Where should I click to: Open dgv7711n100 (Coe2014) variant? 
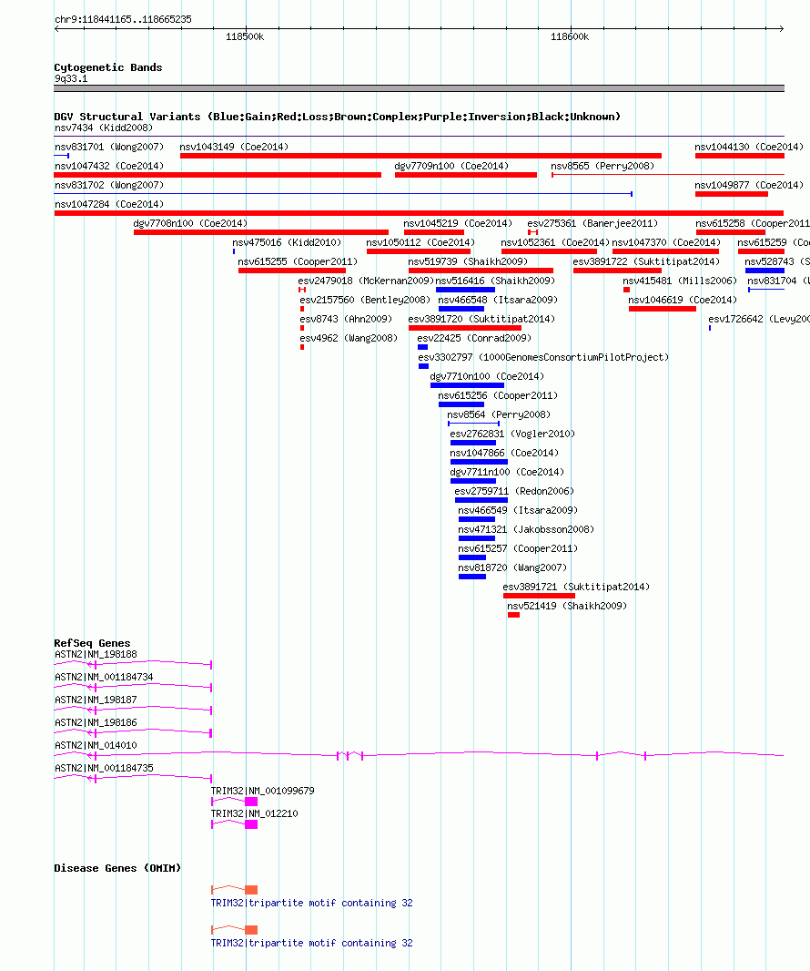click(x=507, y=473)
